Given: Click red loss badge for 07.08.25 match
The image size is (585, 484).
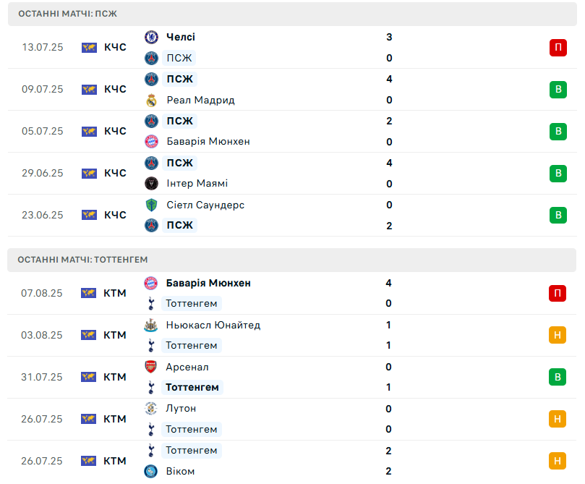Looking at the screenshot, I should (x=557, y=293).
